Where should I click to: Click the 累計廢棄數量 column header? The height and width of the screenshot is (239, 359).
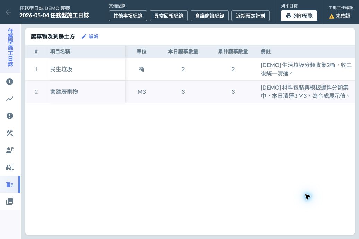(x=233, y=52)
